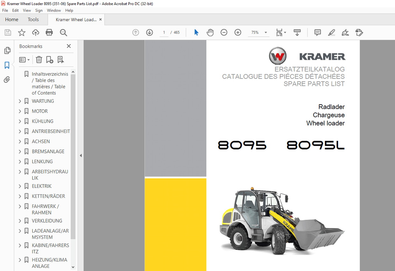
Task: Select the Highlight text tool
Action: [x=331, y=32]
